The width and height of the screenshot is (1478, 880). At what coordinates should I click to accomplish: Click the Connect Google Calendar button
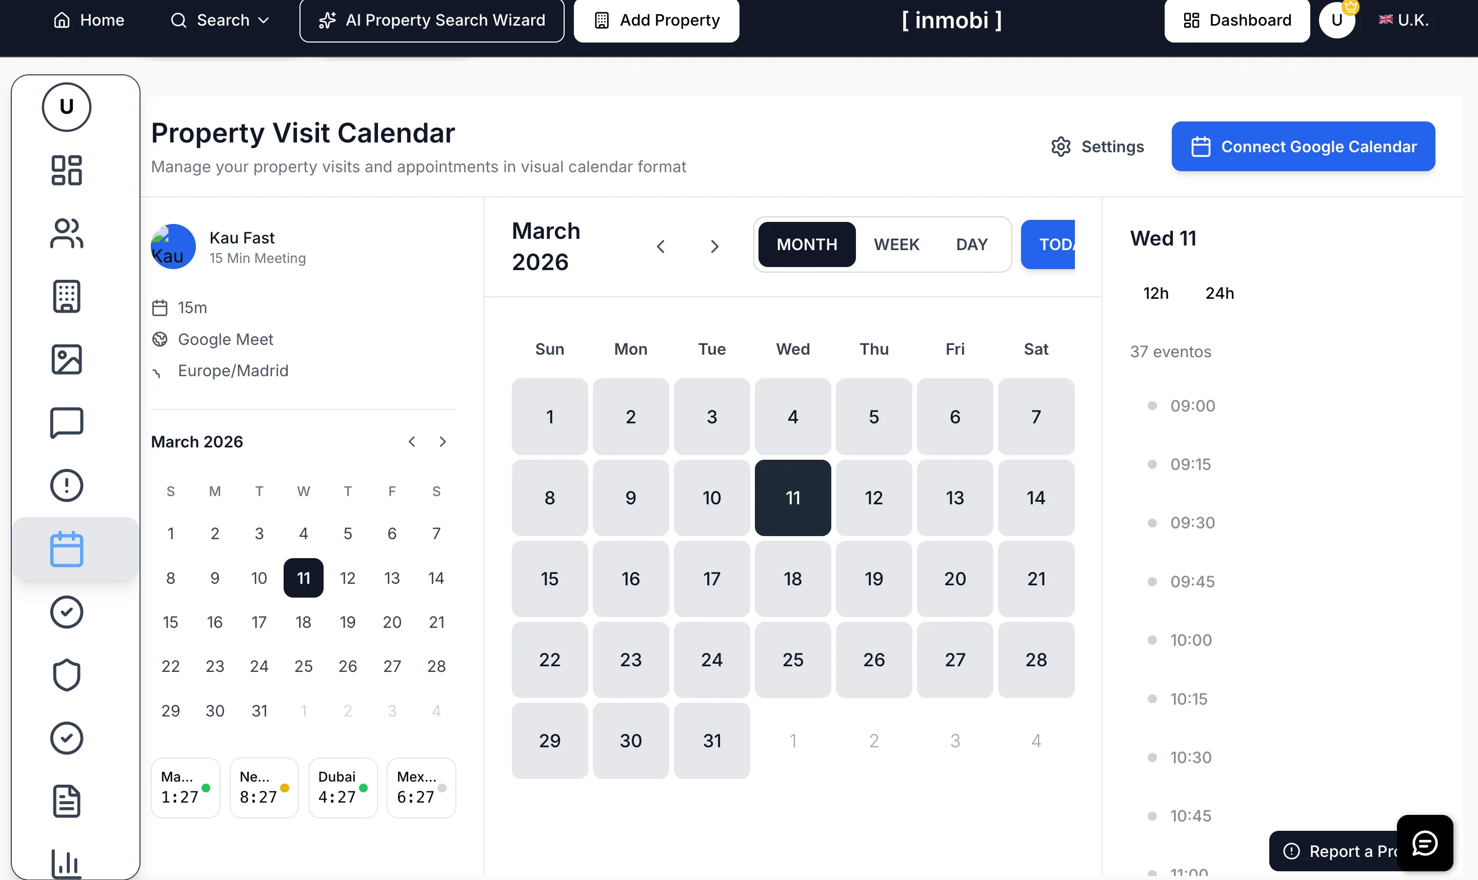tap(1303, 147)
